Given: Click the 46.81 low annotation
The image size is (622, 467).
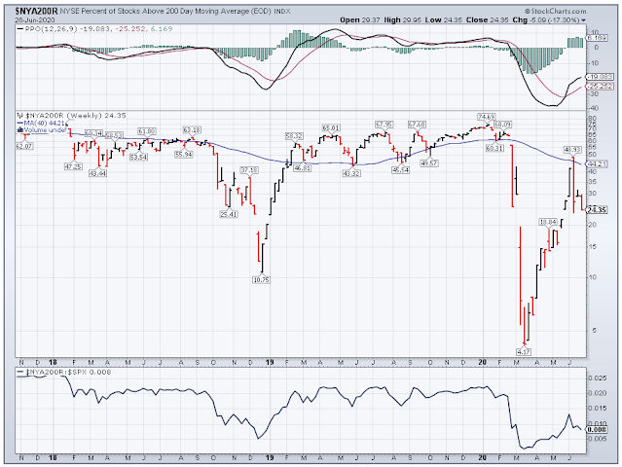Looking at the screenshot, I should [303, 168].
